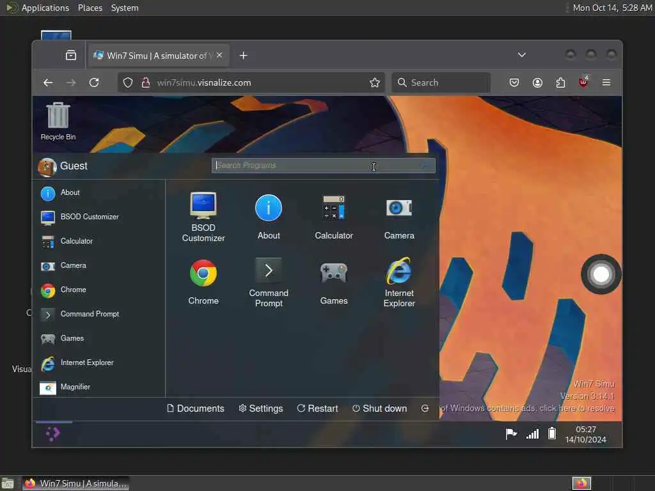Click the battery tray icon

pyautogui.click(x=552, y=433)
